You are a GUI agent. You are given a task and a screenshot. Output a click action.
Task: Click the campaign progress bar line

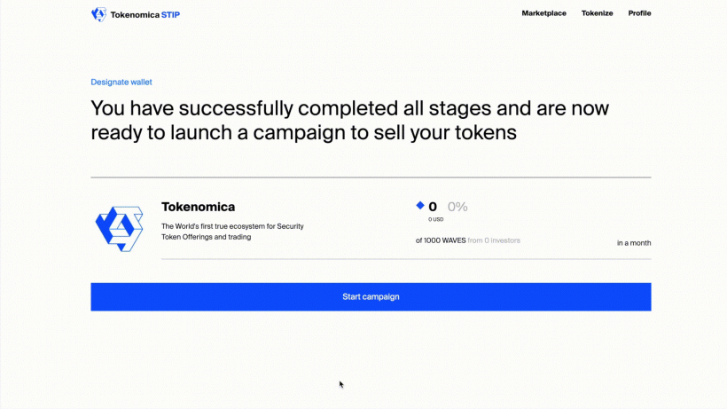click(x=406, y=259)
